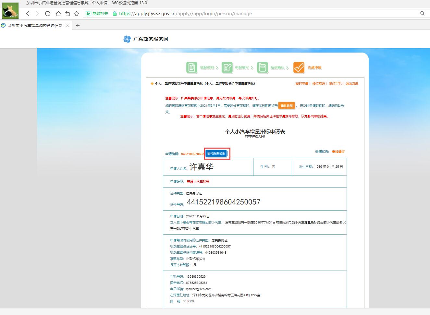
Task: Click the 填报说明 step icon
Action: pos(192,67)
